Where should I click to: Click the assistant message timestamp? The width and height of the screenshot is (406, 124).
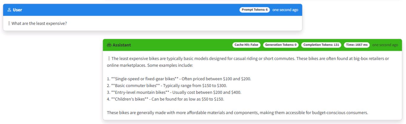[x=385, y=45]
